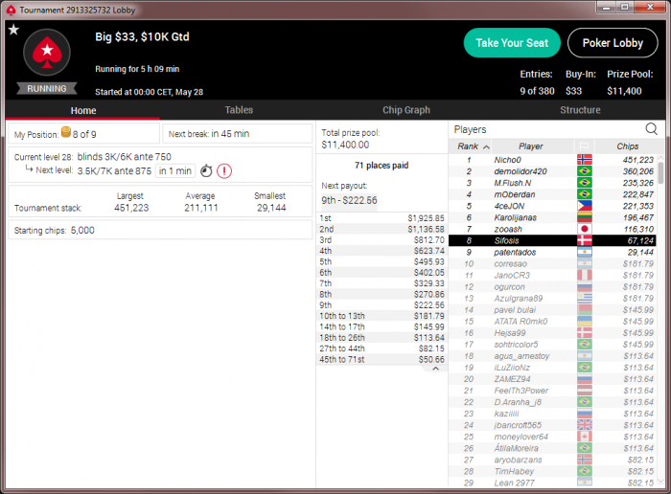The height and width of the screenshot is (494, 671).
Task: Click the UK flag next to jbancroft565
Action: pos(585,425)
